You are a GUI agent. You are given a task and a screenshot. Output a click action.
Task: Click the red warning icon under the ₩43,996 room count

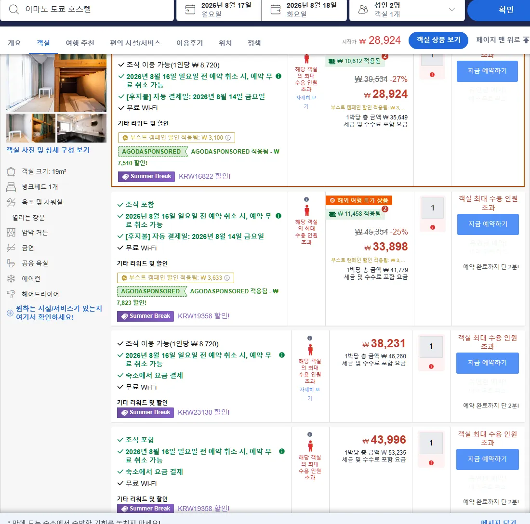pos(431,463)
